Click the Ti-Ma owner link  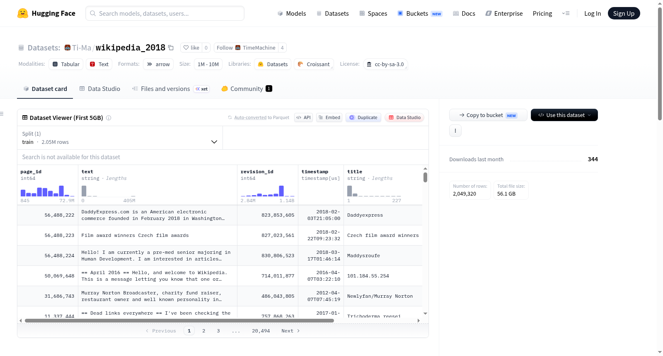82,48
